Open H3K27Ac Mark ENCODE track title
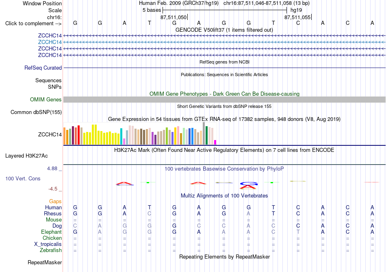Viewport: 386px width, 272px height. tap(224, 150)
